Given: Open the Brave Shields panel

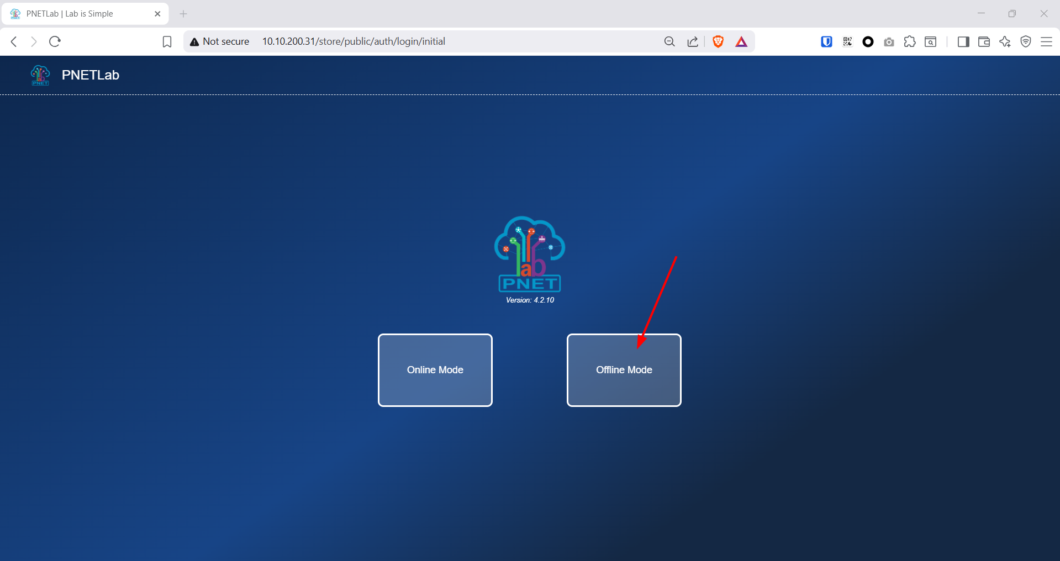Looking at the screenshot, I should pyautogui.click(x=718, y=41).
